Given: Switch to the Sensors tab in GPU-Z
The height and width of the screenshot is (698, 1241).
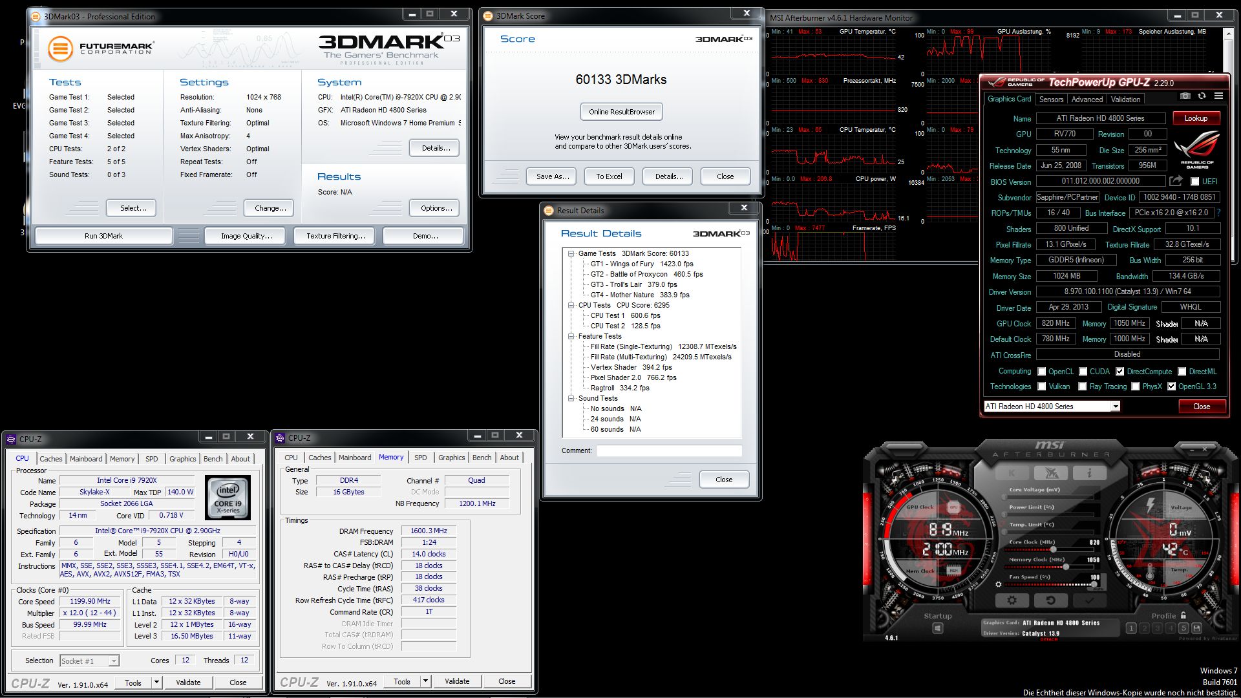Looking at the screenshot, I should pyautogui.click(x=1051, y=100).
